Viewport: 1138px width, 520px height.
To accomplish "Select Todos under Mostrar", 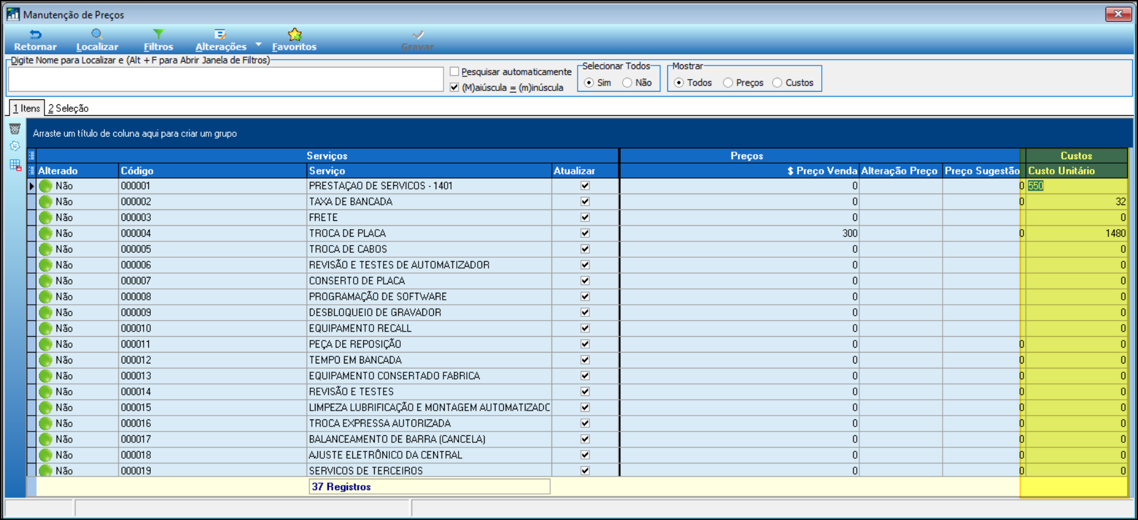I will [679, 83].
